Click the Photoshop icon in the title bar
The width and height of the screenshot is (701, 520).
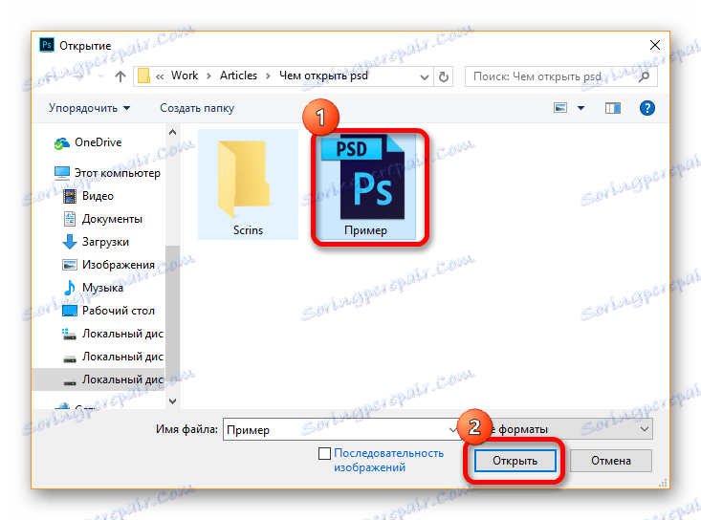coord(47,45)
